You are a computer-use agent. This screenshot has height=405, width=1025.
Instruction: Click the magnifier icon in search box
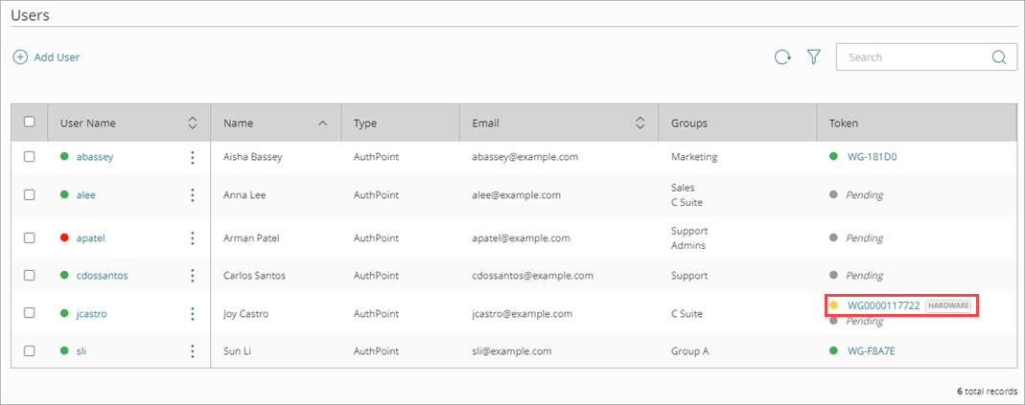(999, 57)
